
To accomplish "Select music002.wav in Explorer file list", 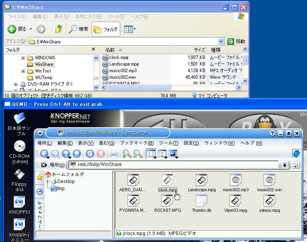I will pos(122,77).
